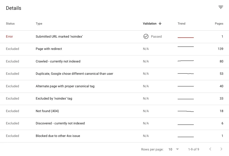Click the Status column header

click(x=10, y=23)
